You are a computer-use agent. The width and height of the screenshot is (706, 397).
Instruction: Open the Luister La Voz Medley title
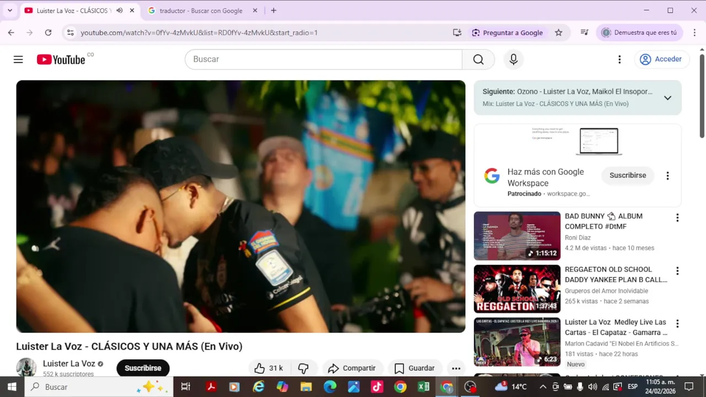point(616,328)
